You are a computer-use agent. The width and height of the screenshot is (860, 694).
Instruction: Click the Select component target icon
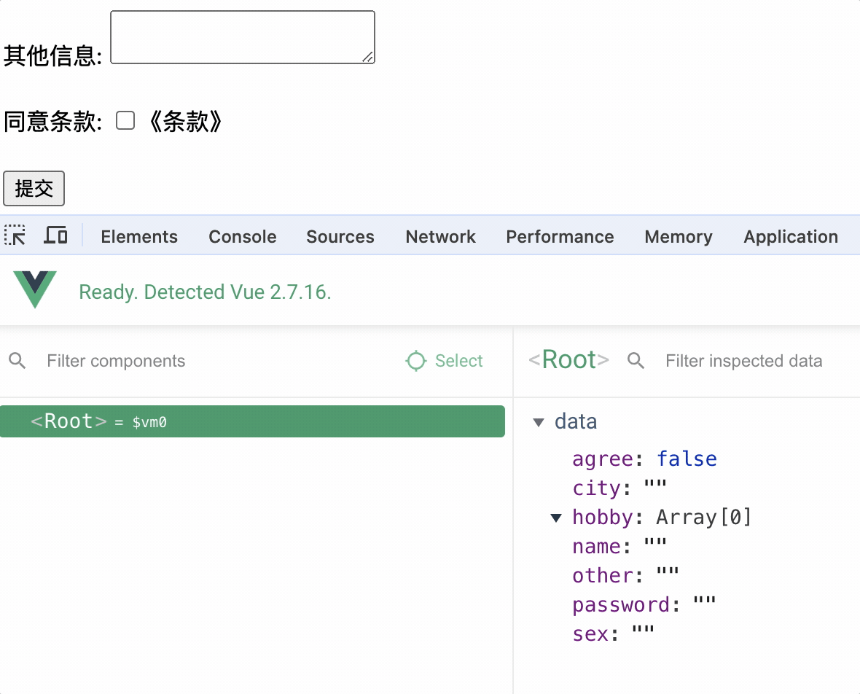point(416,361)
